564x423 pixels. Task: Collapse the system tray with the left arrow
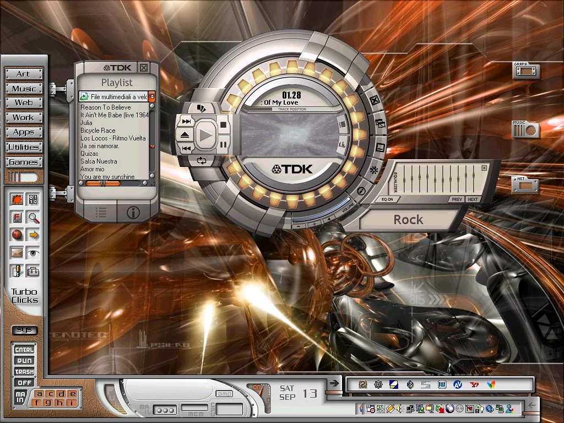click(x=532, y=405)
